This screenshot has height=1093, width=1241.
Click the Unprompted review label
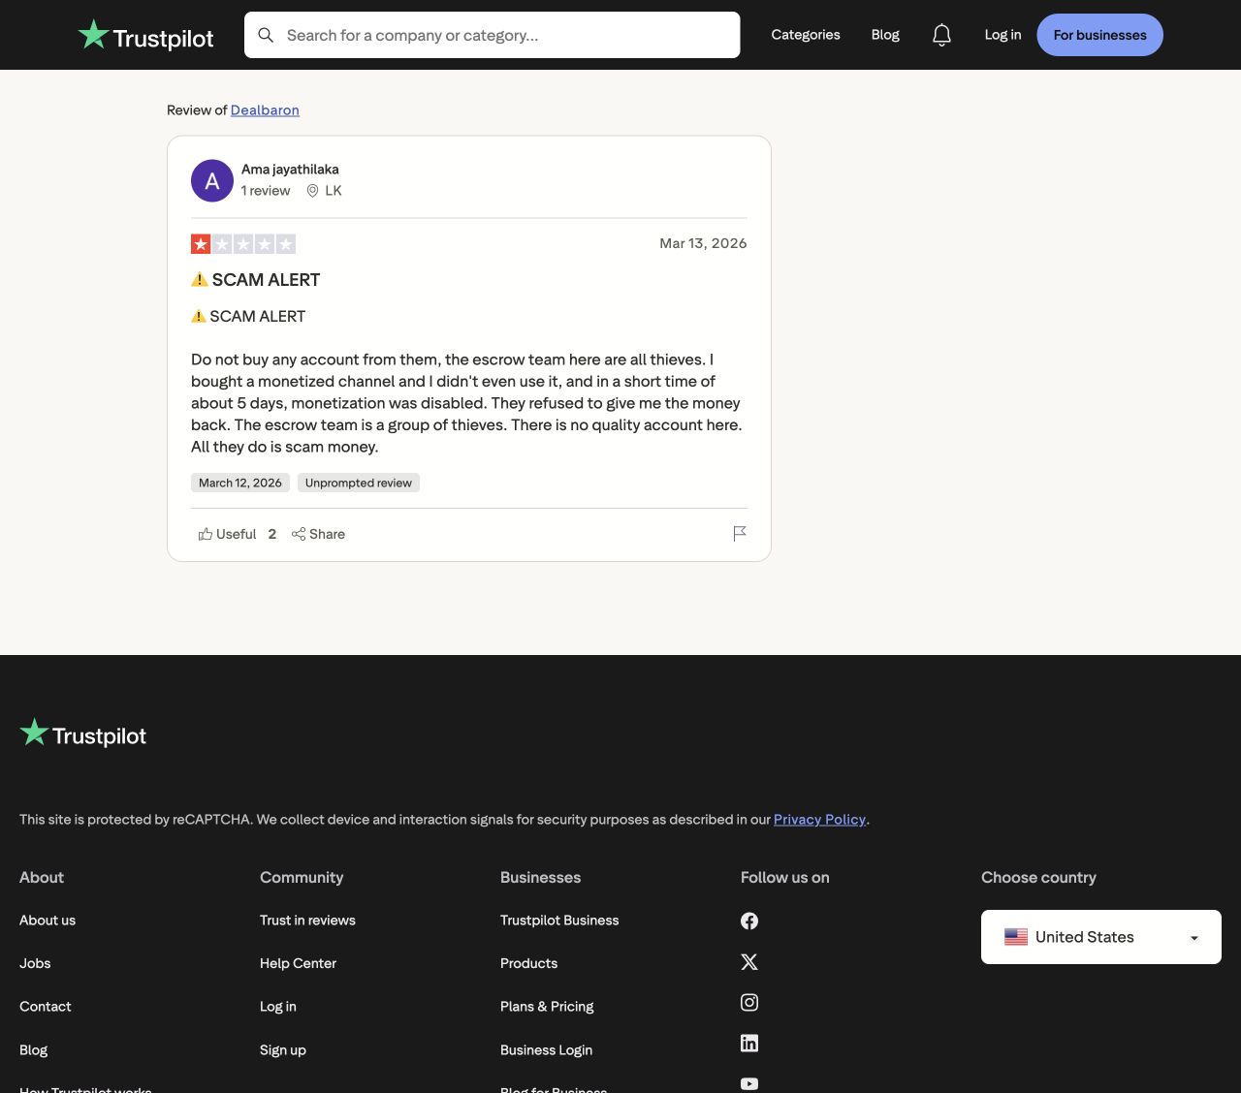[359, 483]
